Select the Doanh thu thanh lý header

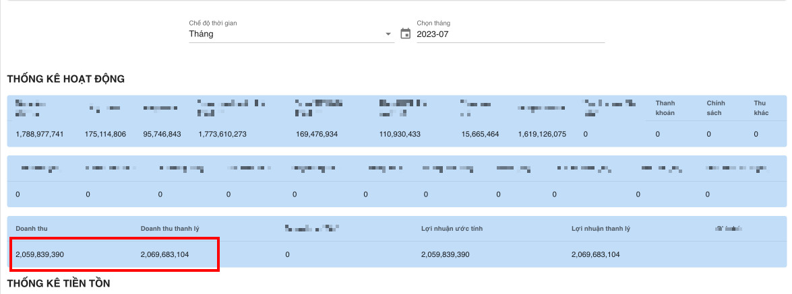[170, 229]
